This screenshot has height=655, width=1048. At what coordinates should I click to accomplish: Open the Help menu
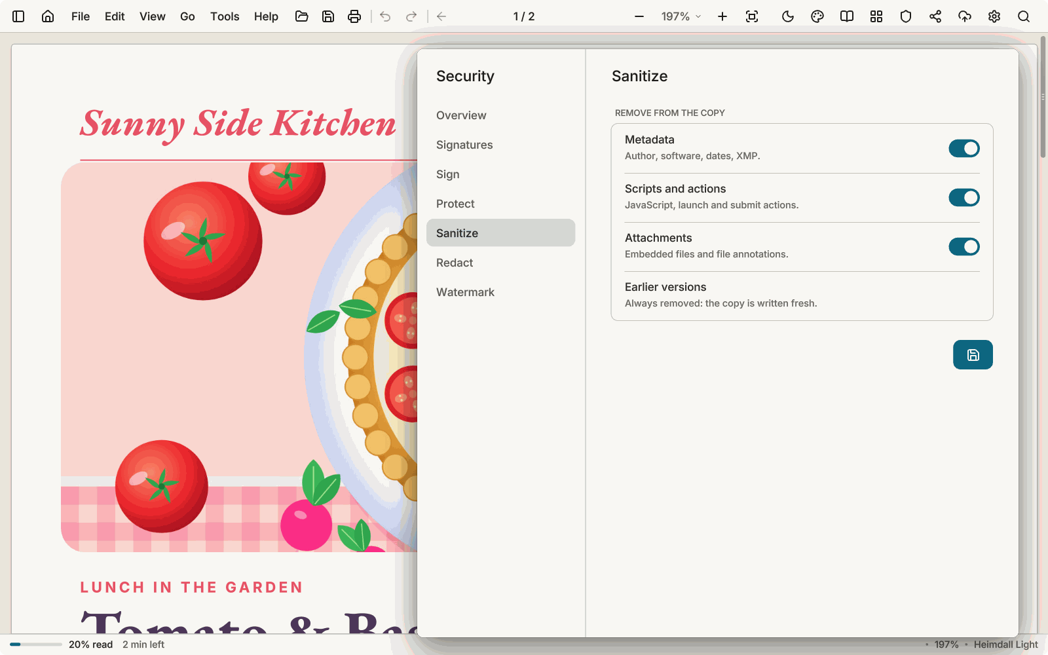tap(266, 16)
